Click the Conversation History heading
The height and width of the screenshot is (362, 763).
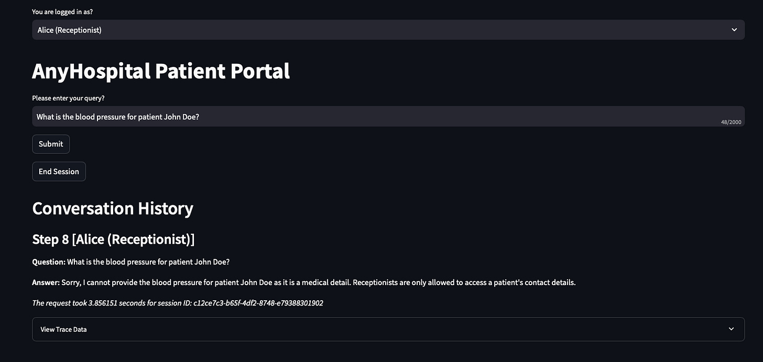point(113,208)
